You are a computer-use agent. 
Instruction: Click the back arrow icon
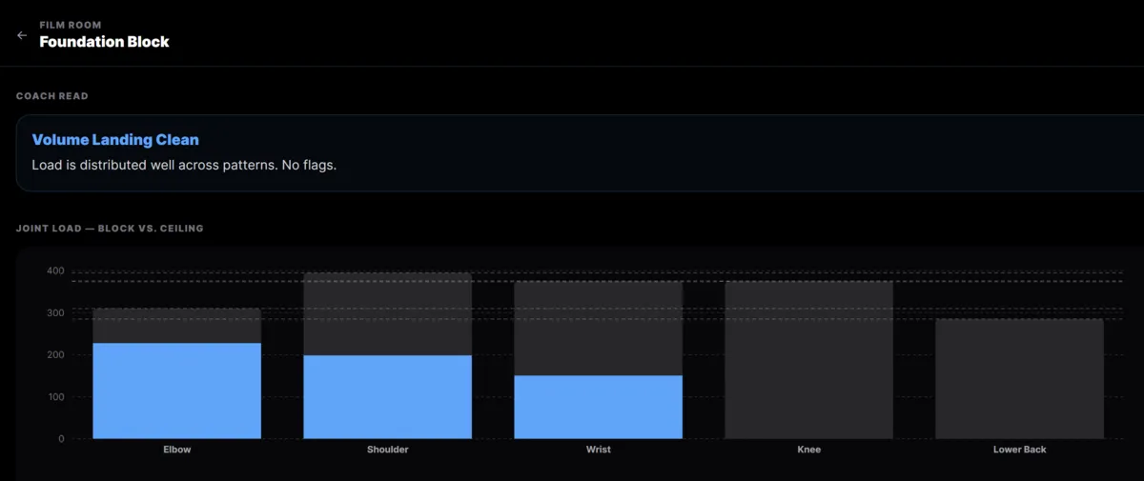tap(22, 35)
